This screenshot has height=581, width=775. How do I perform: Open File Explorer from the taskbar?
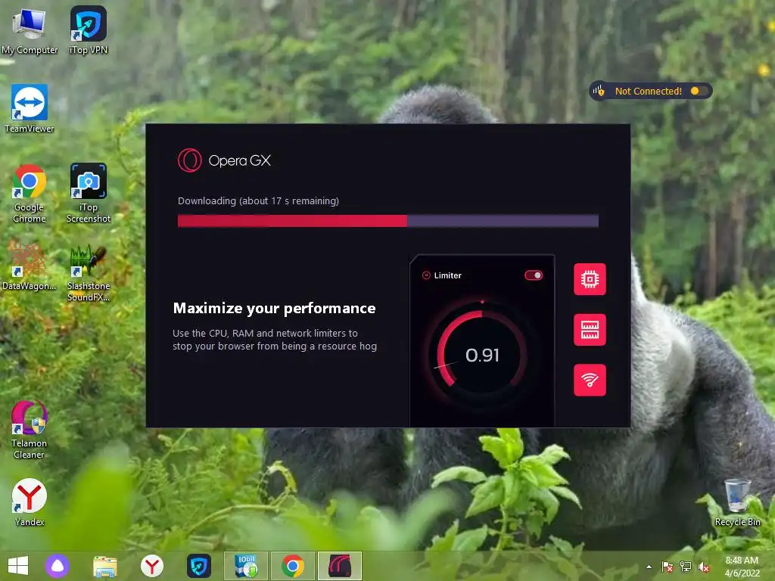tap(105, 566)
